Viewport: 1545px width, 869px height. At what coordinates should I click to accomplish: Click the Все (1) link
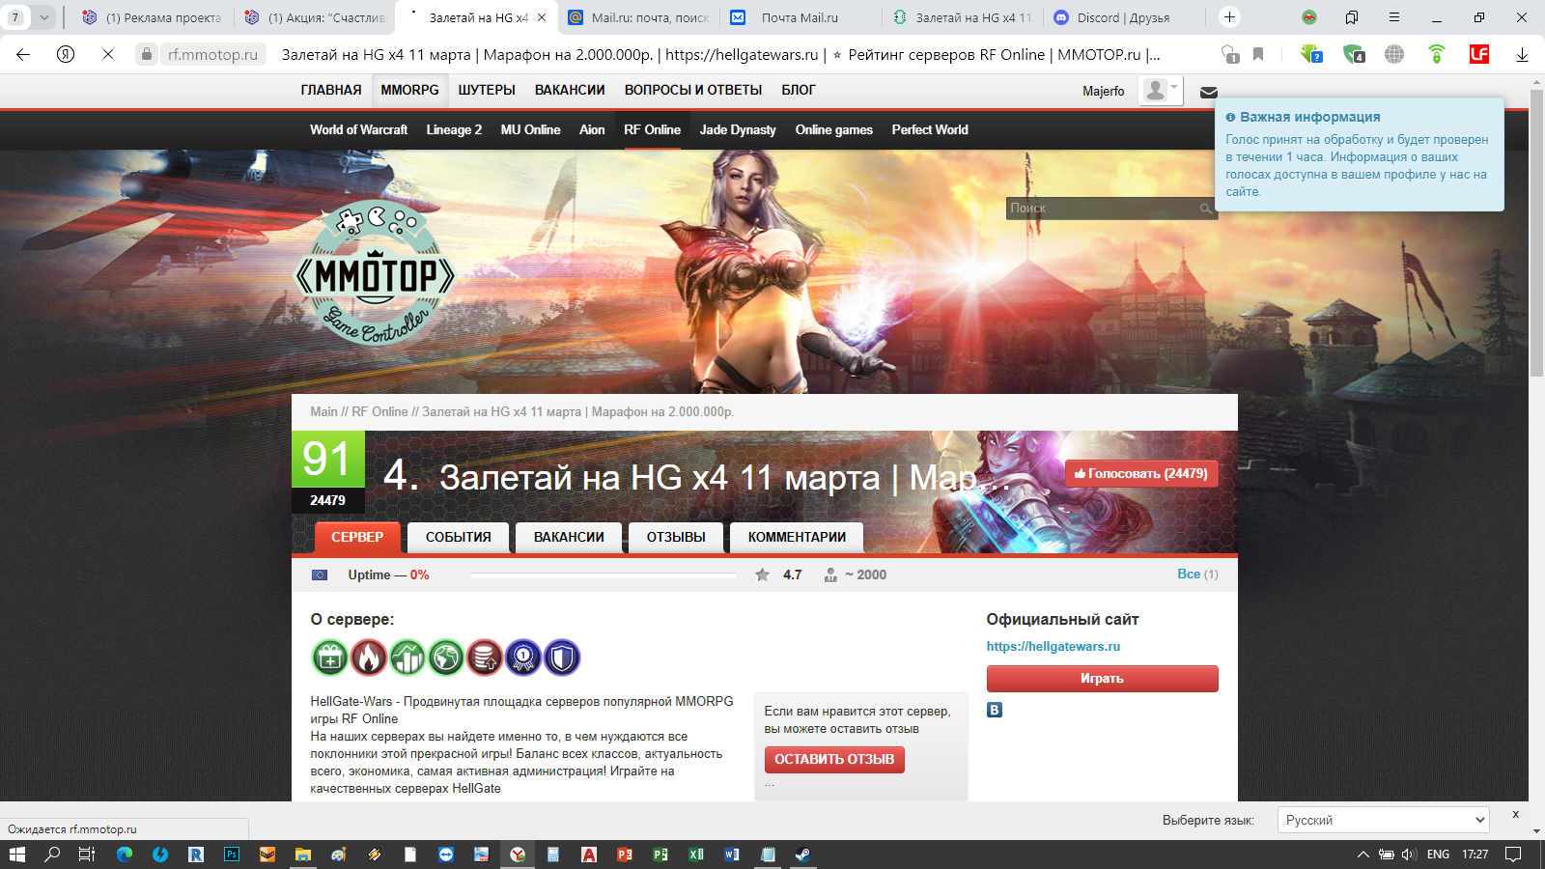click(x=1197, y=574)
